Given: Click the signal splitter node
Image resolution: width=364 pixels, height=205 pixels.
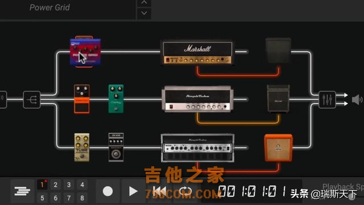Looking at the screenshot, I should tap(32, 100).
